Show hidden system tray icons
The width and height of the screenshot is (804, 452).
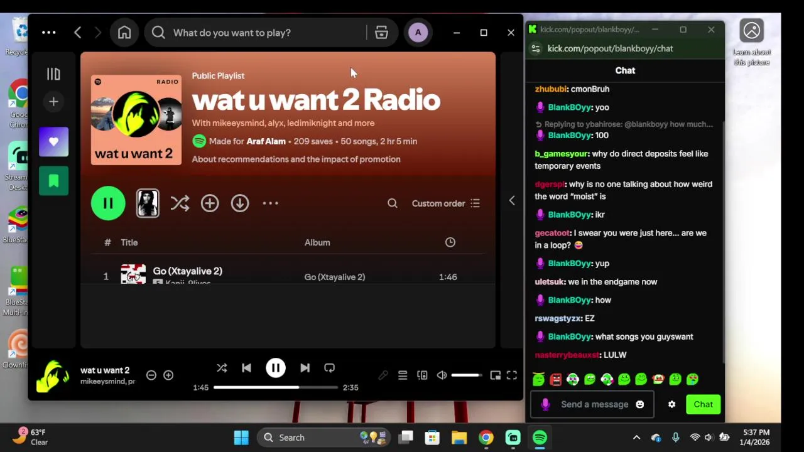click(636, 438)
